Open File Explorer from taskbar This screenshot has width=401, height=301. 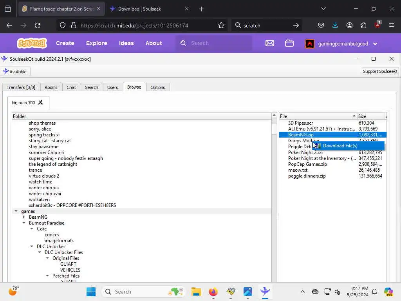196,292
